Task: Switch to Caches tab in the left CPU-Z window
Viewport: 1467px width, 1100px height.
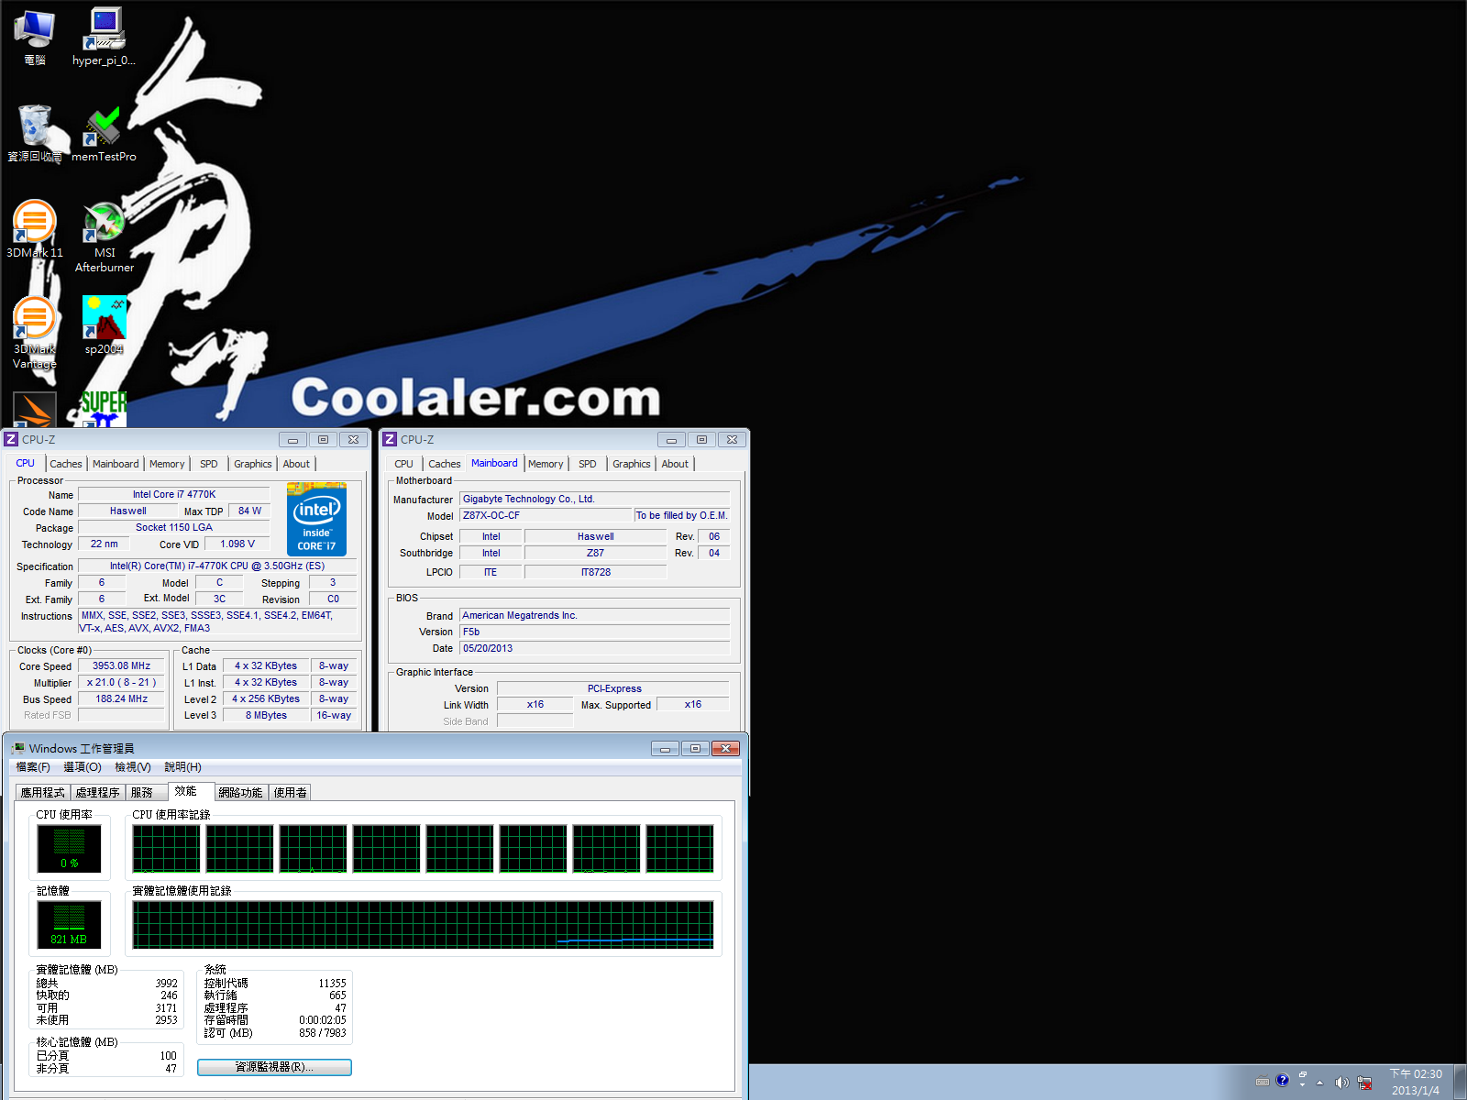Action: click(66, 464)
